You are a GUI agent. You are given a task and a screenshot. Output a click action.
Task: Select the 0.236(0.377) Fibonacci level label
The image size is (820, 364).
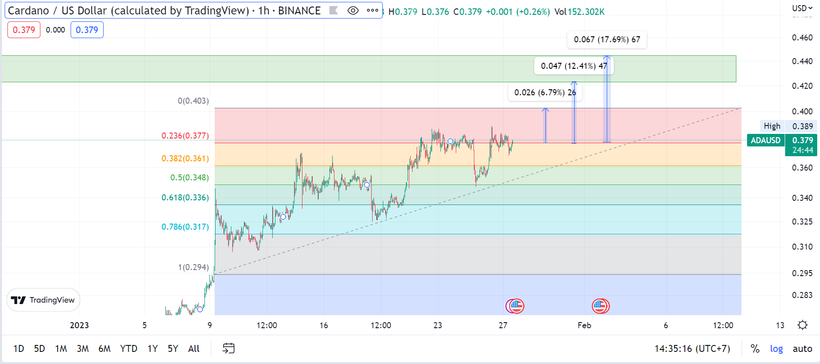(185, 136)
